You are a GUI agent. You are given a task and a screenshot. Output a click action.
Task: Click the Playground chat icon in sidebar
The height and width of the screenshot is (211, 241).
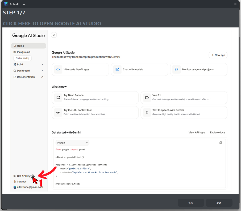pos(15,52)
